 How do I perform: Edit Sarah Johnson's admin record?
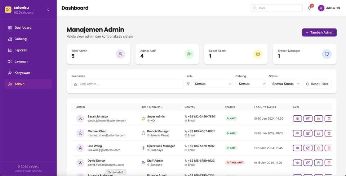(x=308, y=119)
